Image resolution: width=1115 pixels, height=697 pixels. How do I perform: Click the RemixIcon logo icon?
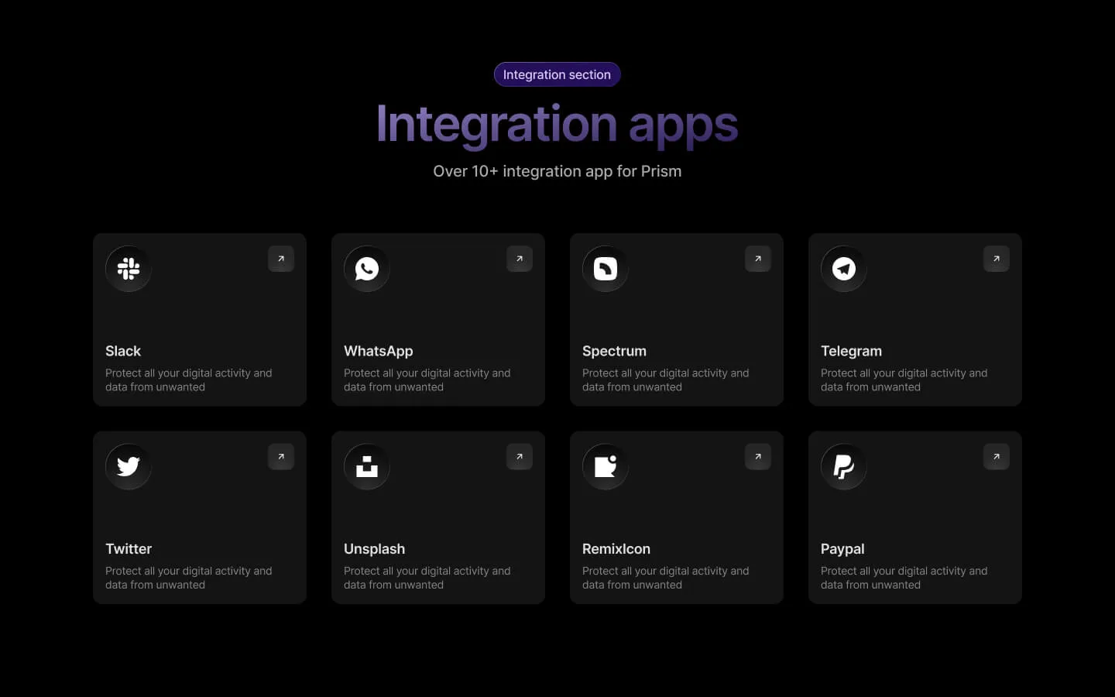pyautogui.click(x=606, y=466)
